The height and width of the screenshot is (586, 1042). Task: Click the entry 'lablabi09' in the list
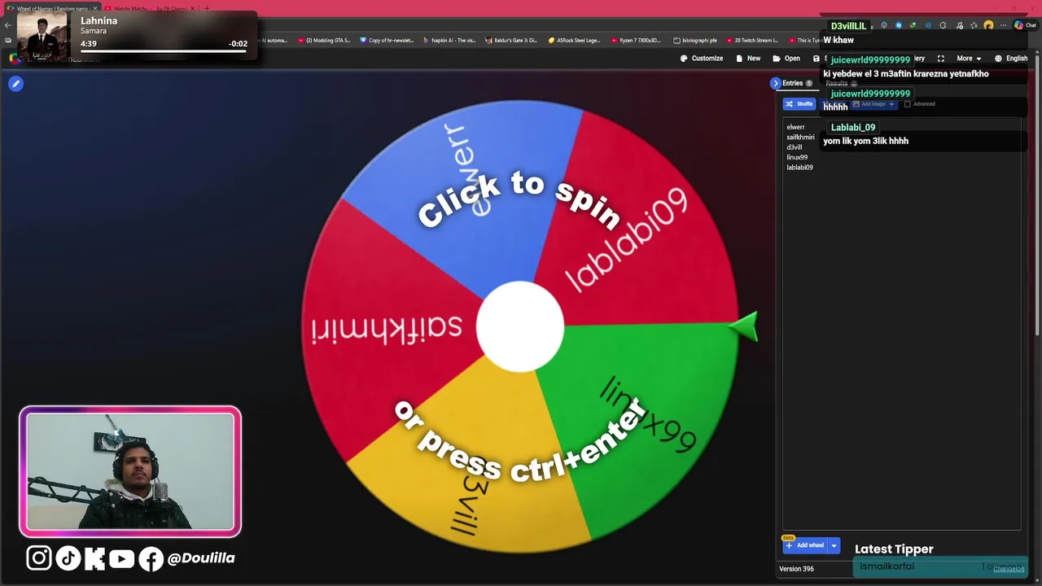tap(799, 168)
